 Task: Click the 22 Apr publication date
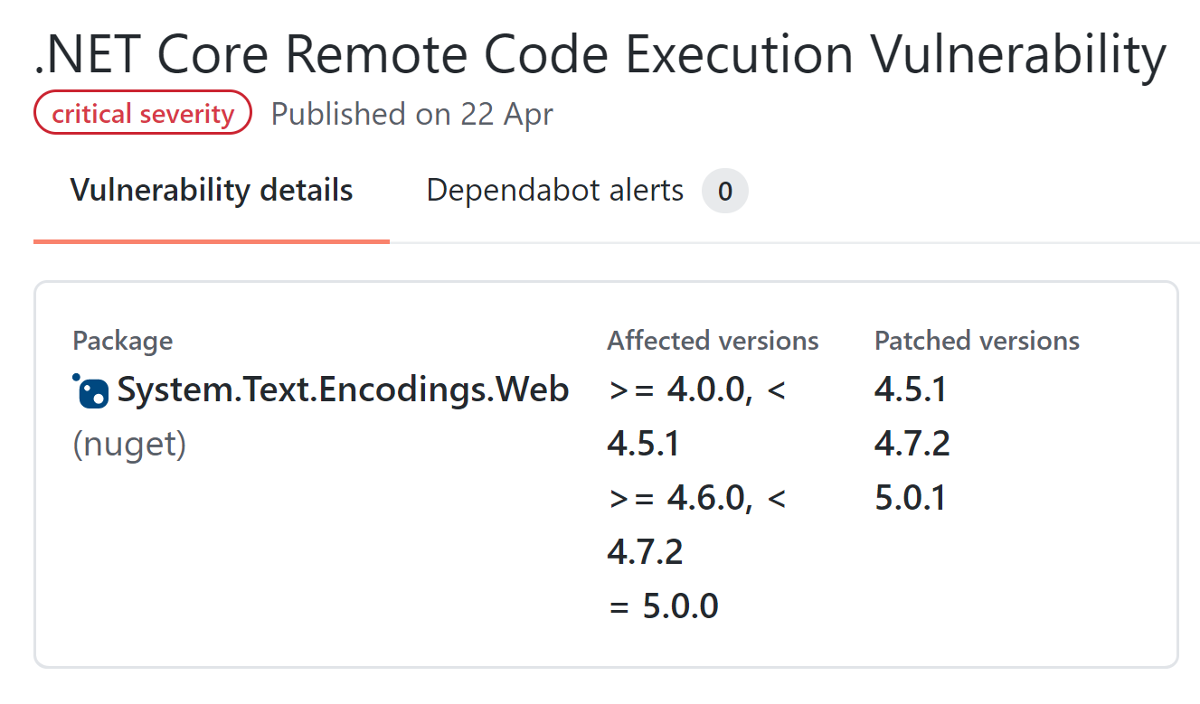pyautogui.click(x=507, y=114)
